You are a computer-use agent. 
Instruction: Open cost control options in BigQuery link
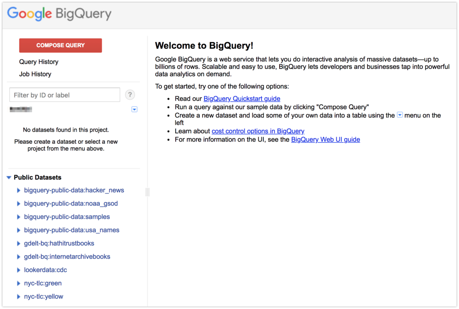pos(258,131)
